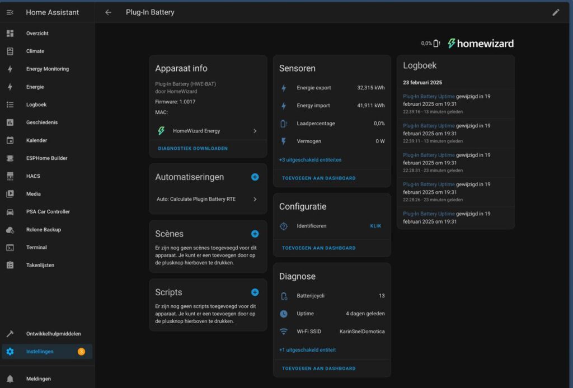Select Geschiedenis menu item
Image resolution: width=573 pixels, height=388 pixels.
pos(47,122)
